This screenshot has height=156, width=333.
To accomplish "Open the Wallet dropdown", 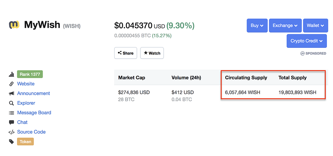I will (315, 25).
